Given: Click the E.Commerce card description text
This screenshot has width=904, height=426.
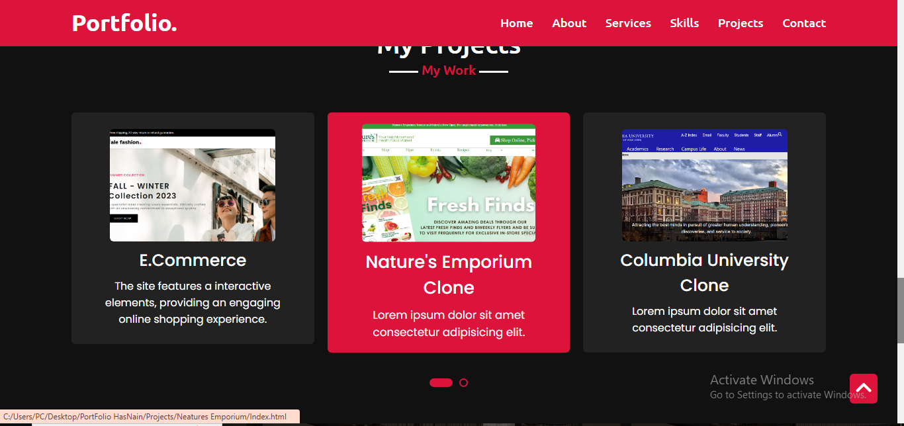Looking at the screenshot, I should point(193,303).
